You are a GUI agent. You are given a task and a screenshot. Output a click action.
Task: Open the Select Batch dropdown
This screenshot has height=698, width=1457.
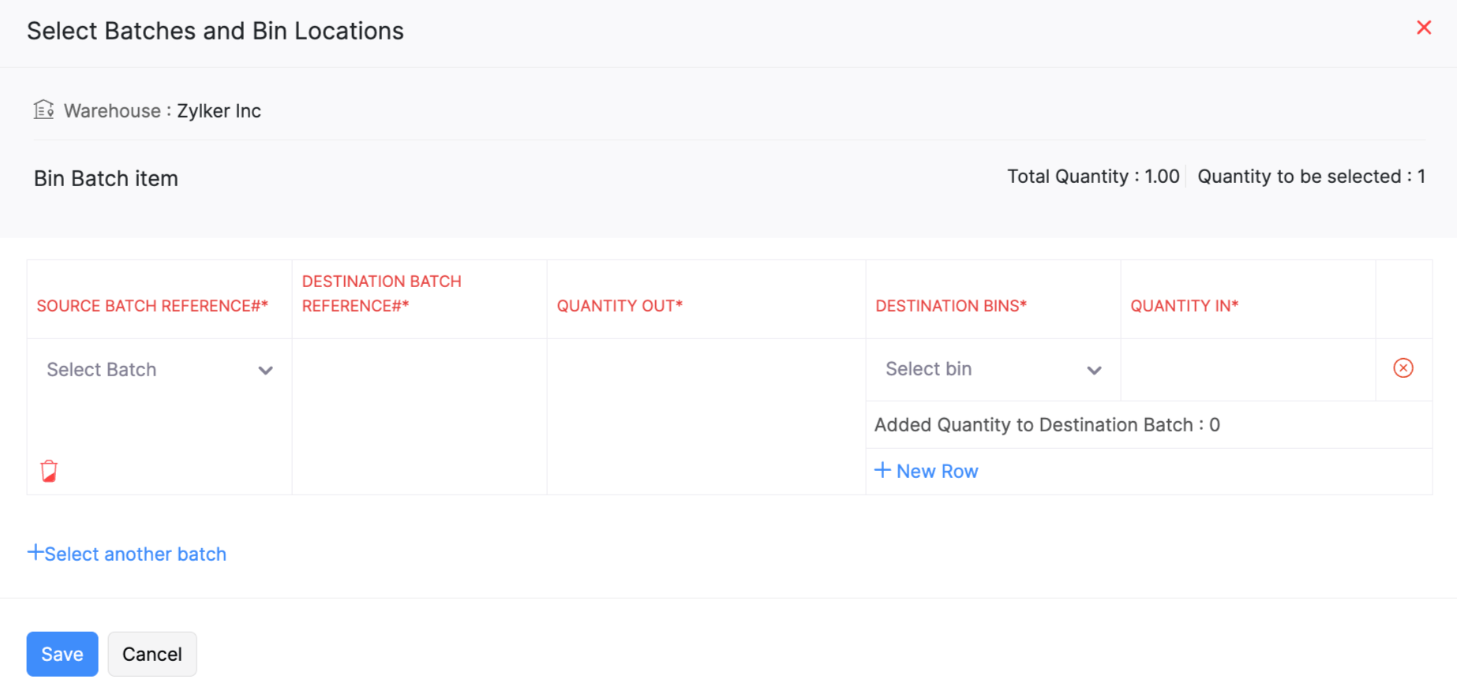[x=159, y=370]
